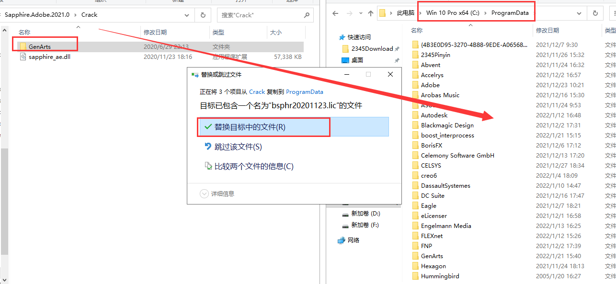The height and width of the screenshot is (284, 616).
Task: Select the eLicenser folder
Action: [434, 216]
